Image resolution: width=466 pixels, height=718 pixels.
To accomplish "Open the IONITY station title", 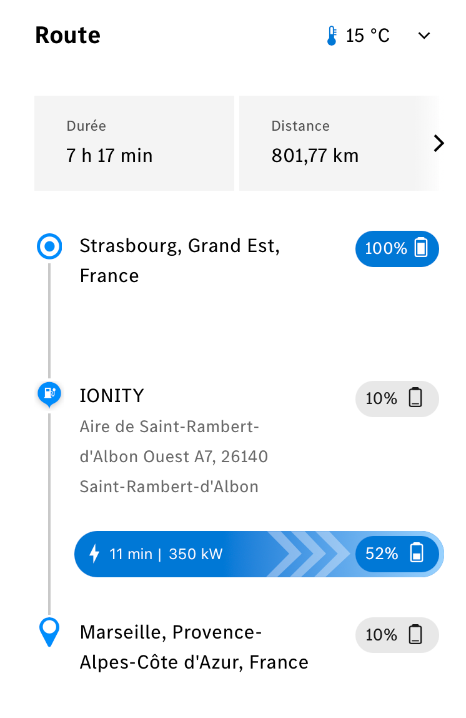I will (x=112, y=396).
